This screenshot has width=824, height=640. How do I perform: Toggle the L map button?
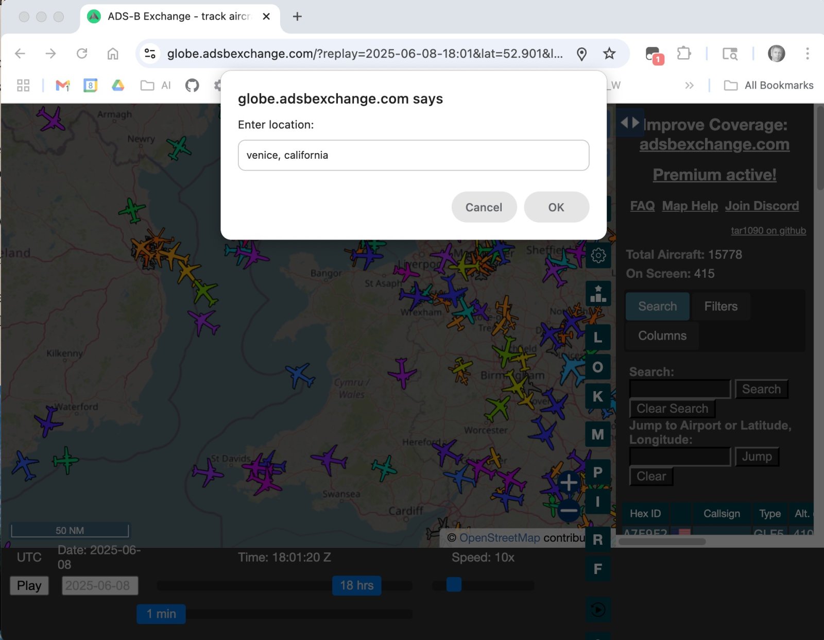point(598,338)
